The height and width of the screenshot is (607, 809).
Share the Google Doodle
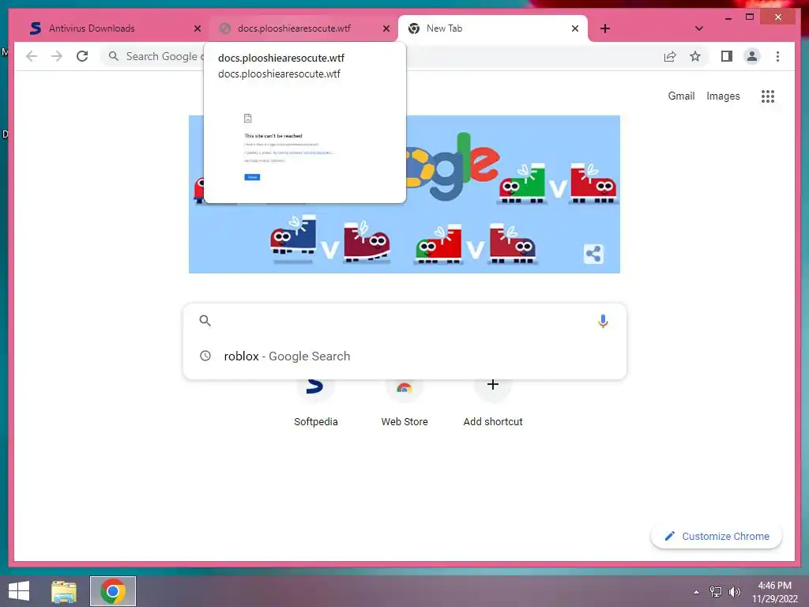pyautogui.click(x=593, y=254)
